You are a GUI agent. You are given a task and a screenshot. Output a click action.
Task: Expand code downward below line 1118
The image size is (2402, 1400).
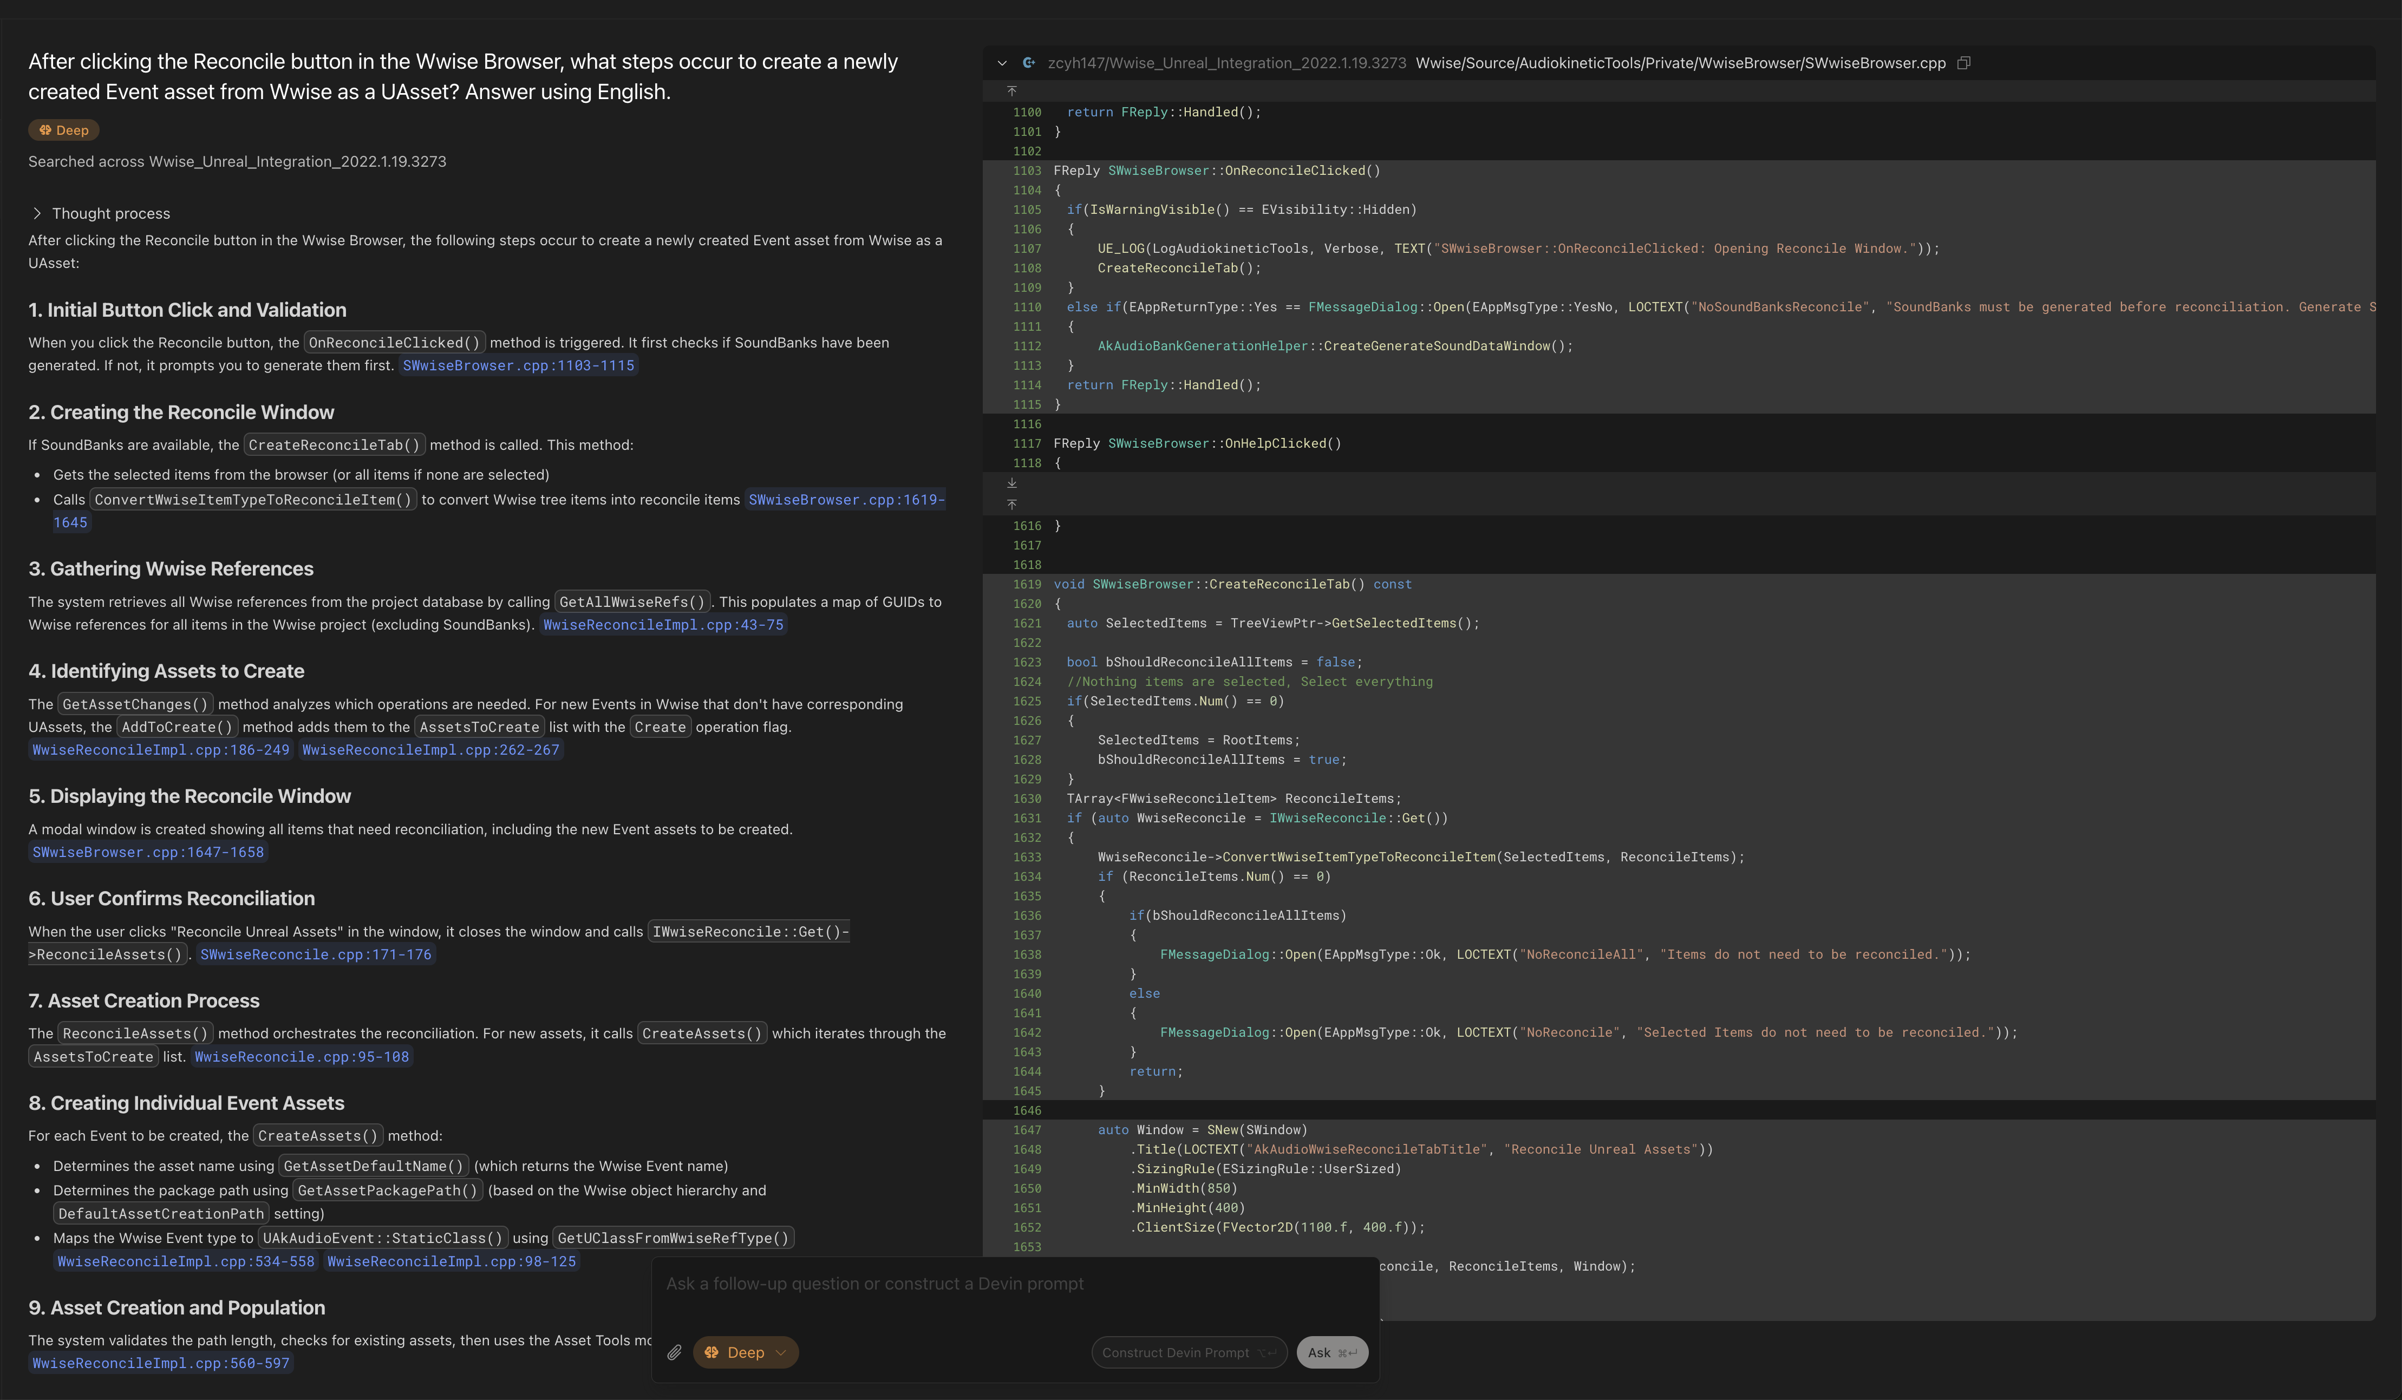click(1011, 483)
